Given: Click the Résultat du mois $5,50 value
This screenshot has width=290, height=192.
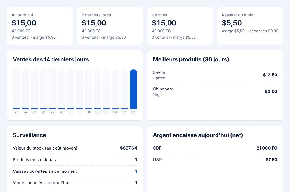Looking at the screenshot, I should (232, 23).
